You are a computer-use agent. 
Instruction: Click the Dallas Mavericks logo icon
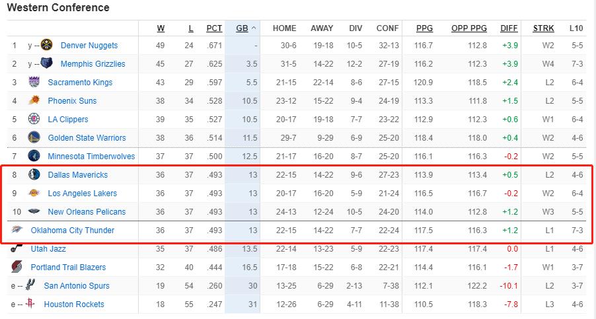[x=34, y=174]
